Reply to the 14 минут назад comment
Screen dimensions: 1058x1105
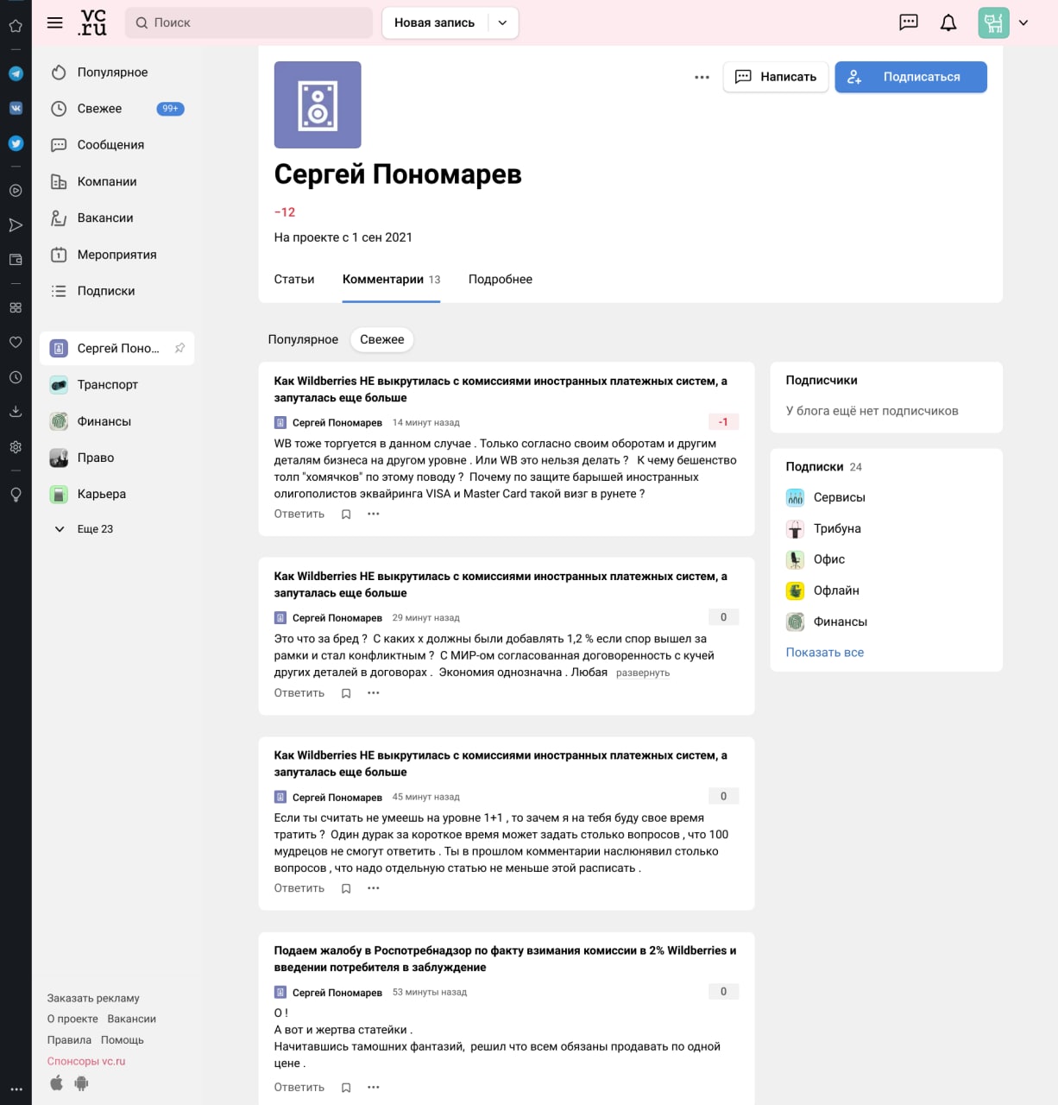(x=299, y=515)
